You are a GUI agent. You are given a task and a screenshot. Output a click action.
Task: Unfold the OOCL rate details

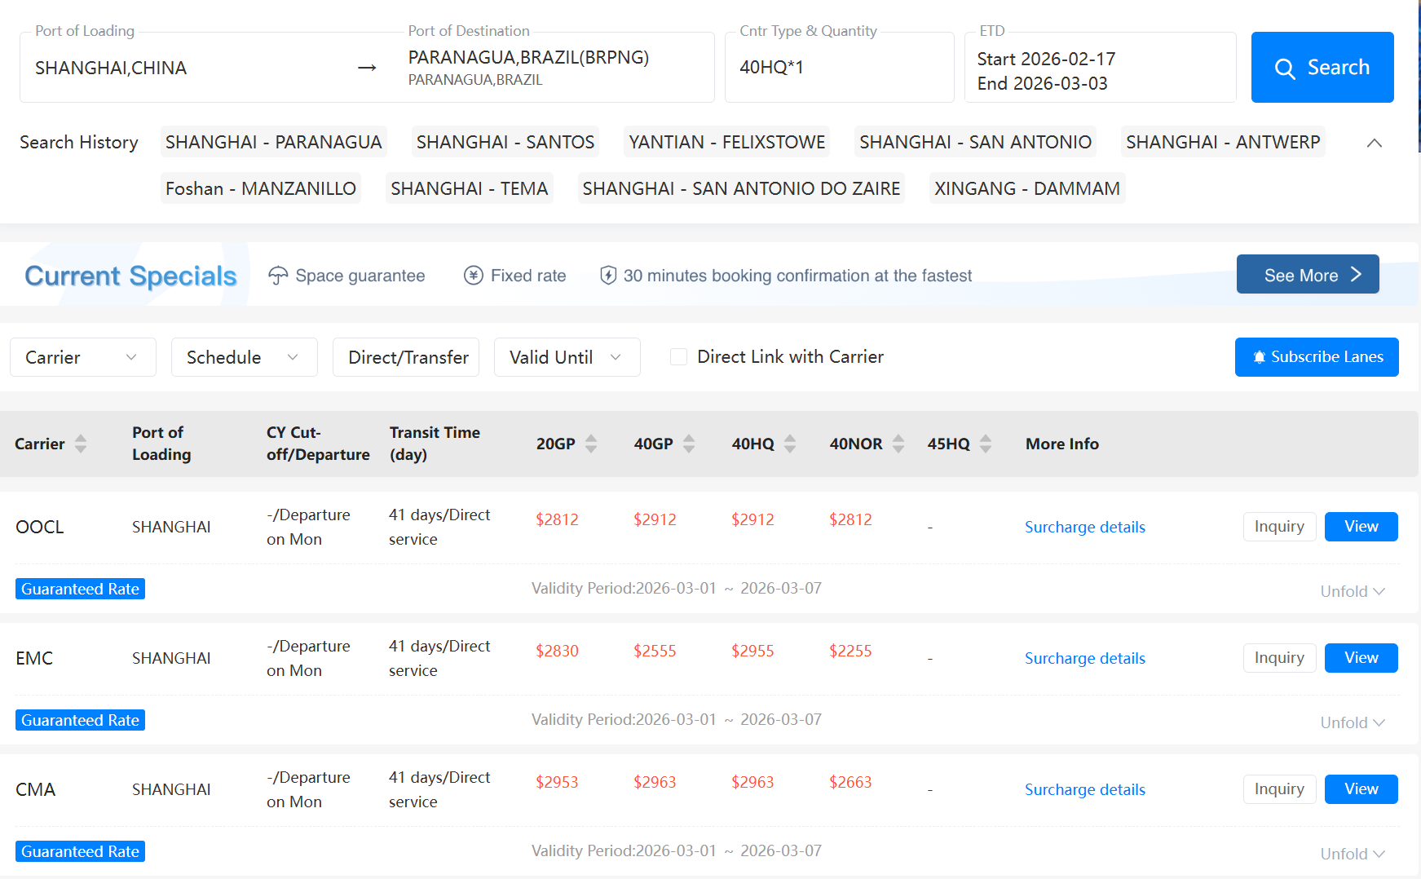pos(1352,590)
